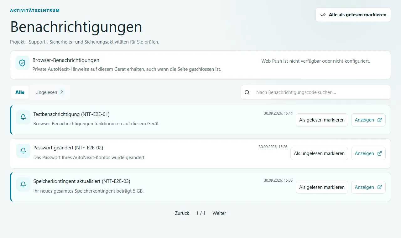The image size is (401, 238).
Task: Click timestamp 30.09.2026, 15:08
Action: pyautogui.click(x=278, y=180)
